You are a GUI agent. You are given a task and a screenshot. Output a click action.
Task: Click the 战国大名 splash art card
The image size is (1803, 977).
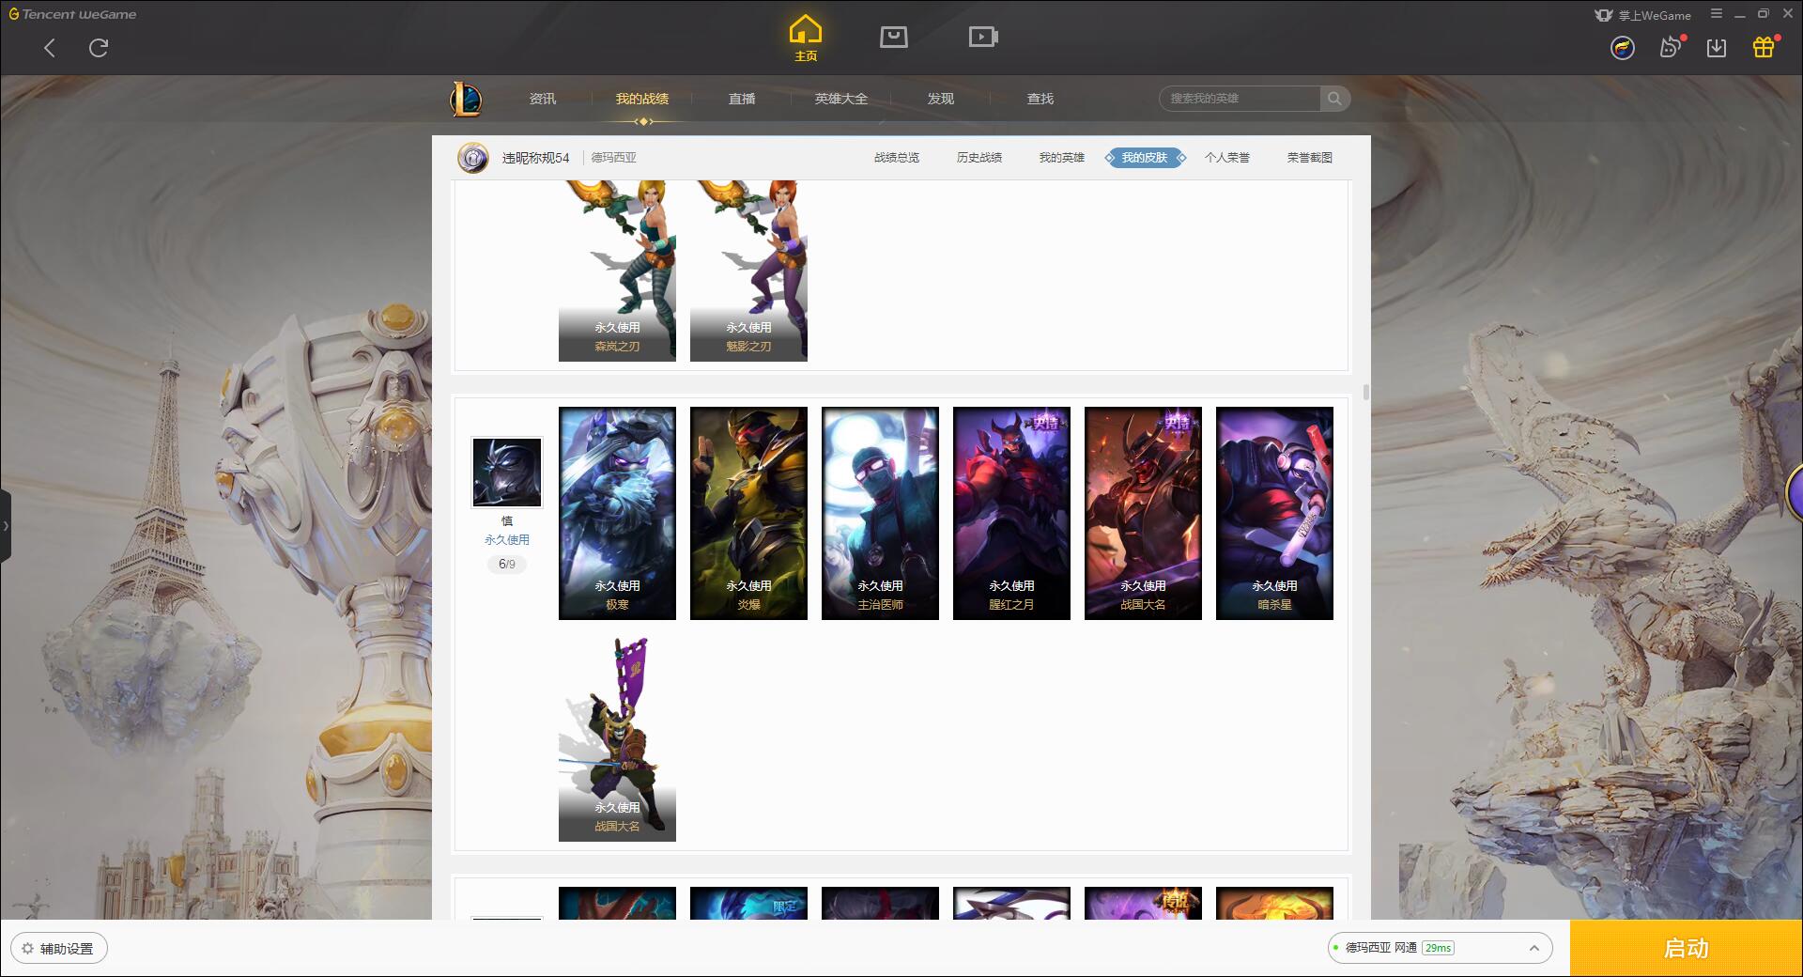(x=1143, y=513)
